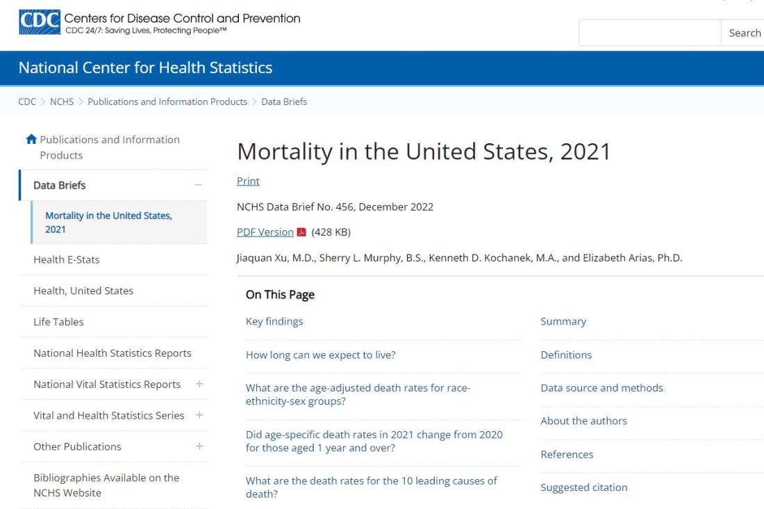Image resolution: width=764 pixels, height=509 pixels.
Task: Click the author line starting with Jiaquan Xu, M.D.
Action: (x=460, y=258)
